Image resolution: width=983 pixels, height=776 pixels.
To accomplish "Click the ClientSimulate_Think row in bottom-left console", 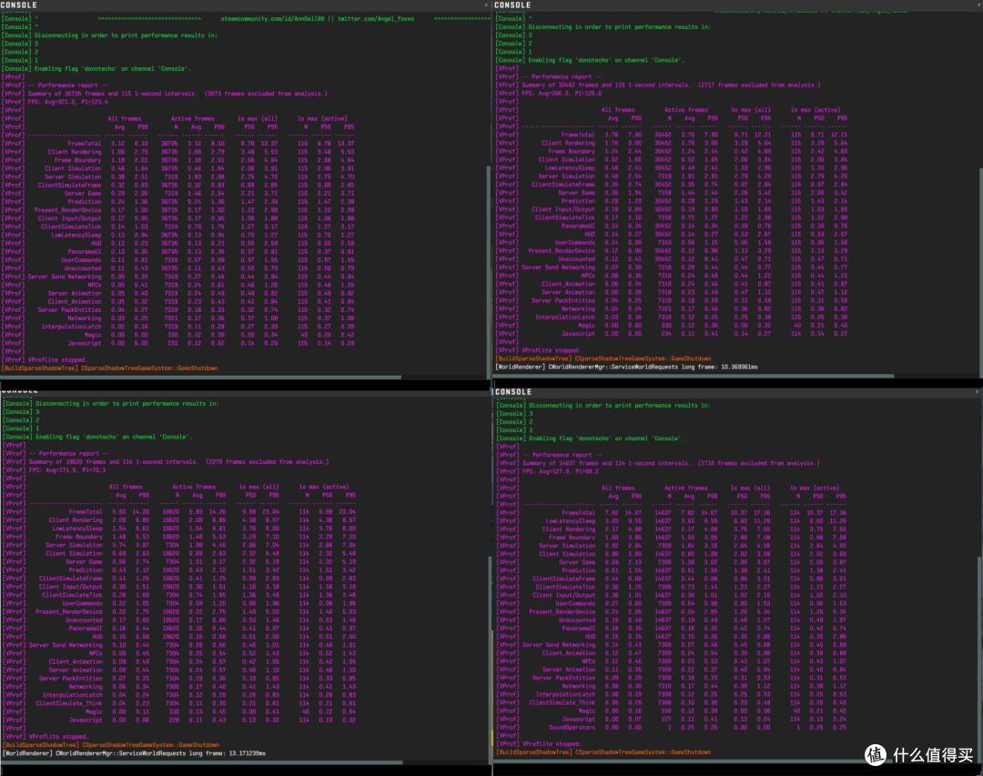I will [x=179, y=703].
